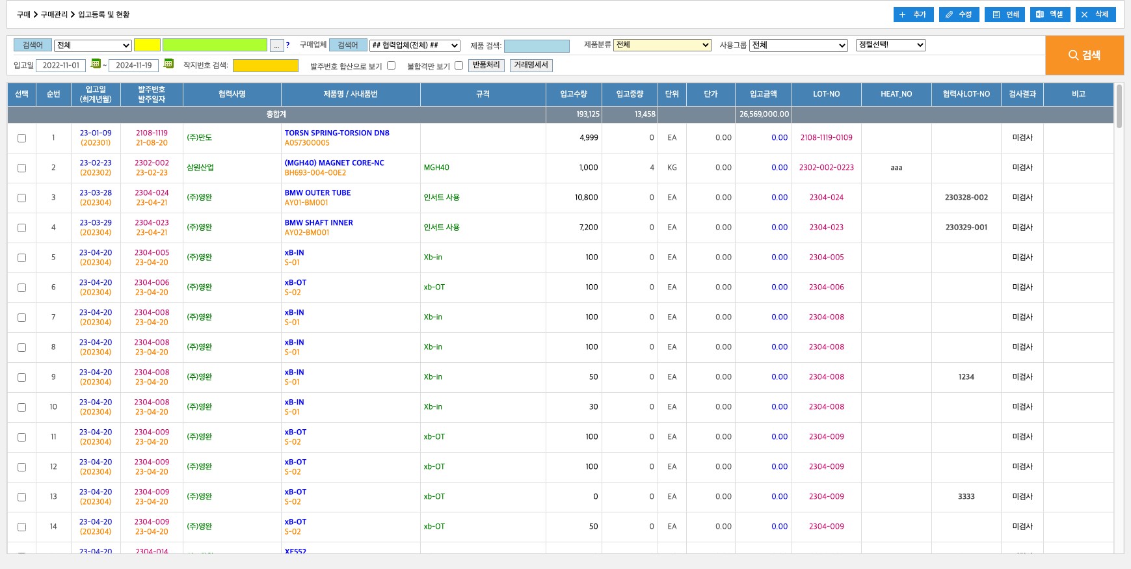Enable 발주번호 합산으로 보기 checkbox

click(x=391, y=65)
